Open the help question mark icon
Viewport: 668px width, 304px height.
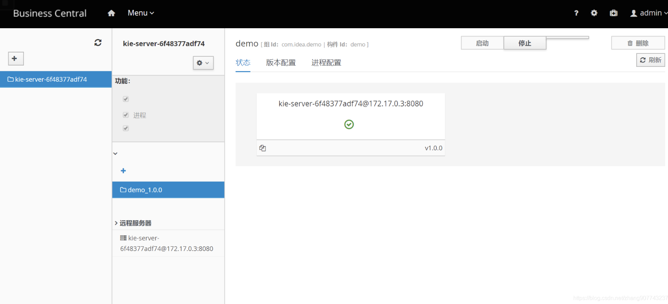576,13
